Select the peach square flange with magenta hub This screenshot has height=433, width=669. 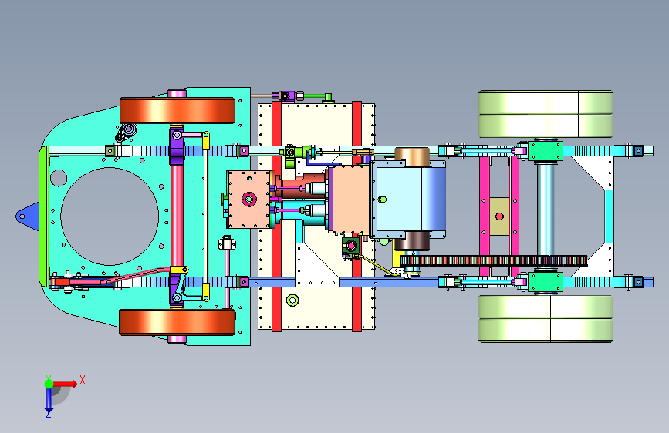[x=249, y=199]
